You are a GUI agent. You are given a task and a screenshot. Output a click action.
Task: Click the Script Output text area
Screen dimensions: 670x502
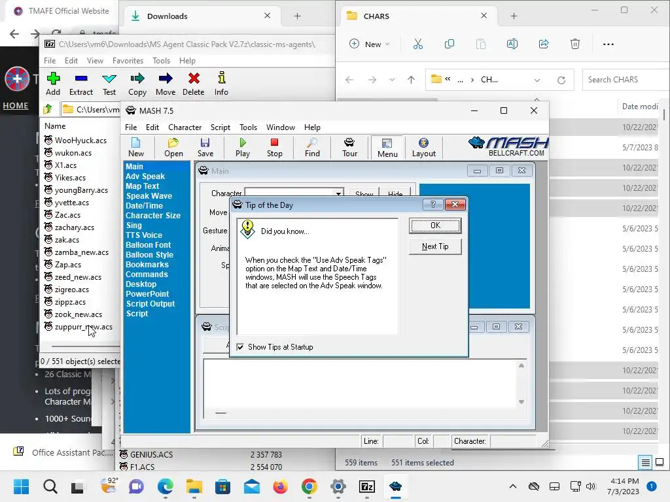coord(360,384)
